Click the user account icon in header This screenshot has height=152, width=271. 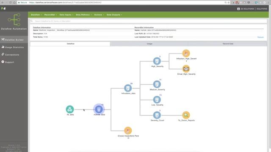click(238, 9)
